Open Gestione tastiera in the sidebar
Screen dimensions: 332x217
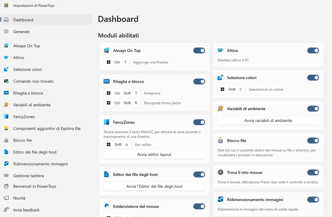point(47,176)
